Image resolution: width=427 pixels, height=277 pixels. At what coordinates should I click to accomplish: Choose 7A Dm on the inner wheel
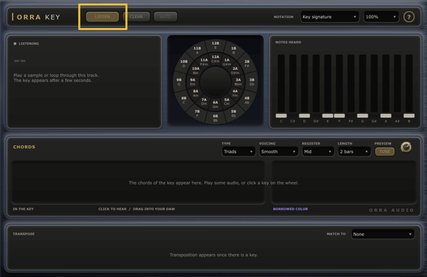(204, 101)
